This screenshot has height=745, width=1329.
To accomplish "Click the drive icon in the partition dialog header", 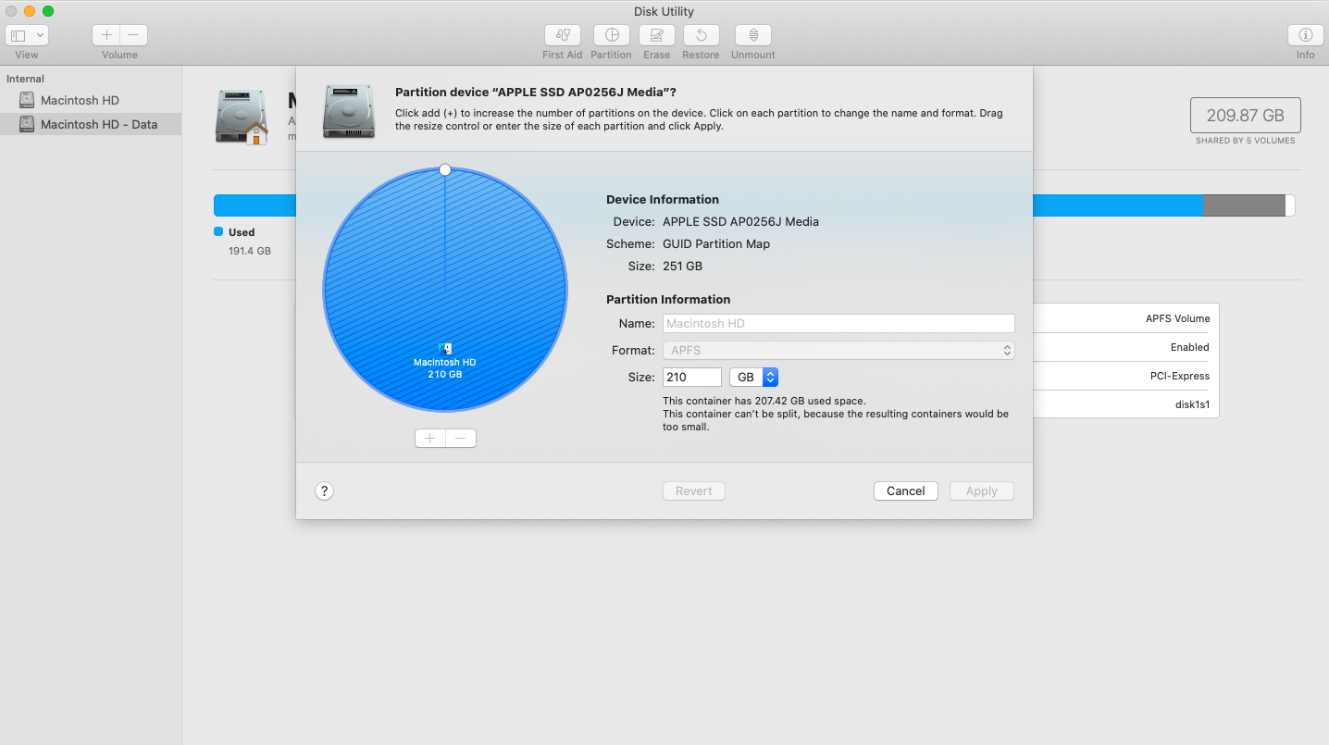I will (x=349, y=112).
